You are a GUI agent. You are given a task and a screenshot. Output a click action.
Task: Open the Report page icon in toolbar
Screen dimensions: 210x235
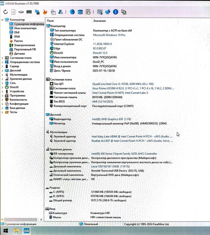pos(13,12)
